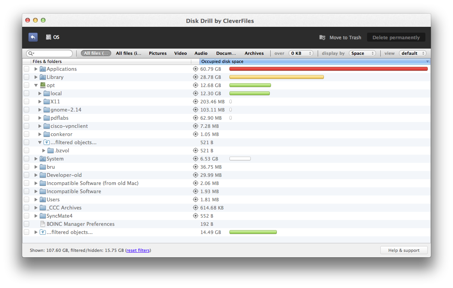This screenshot has height=288, width=453.
Task: Click the filter icon on filtered objects row
Action: [47, 142]
